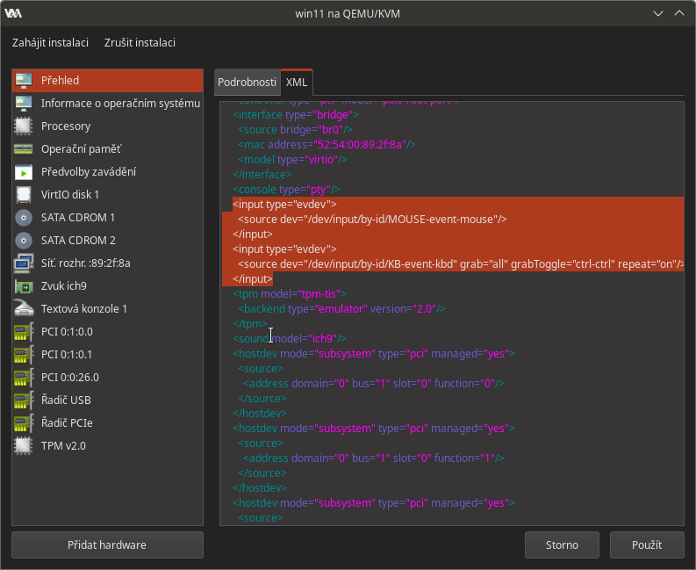Click the backend type="emulator" line
Viewport: 696px width, 570px height.
coord(341,309)
